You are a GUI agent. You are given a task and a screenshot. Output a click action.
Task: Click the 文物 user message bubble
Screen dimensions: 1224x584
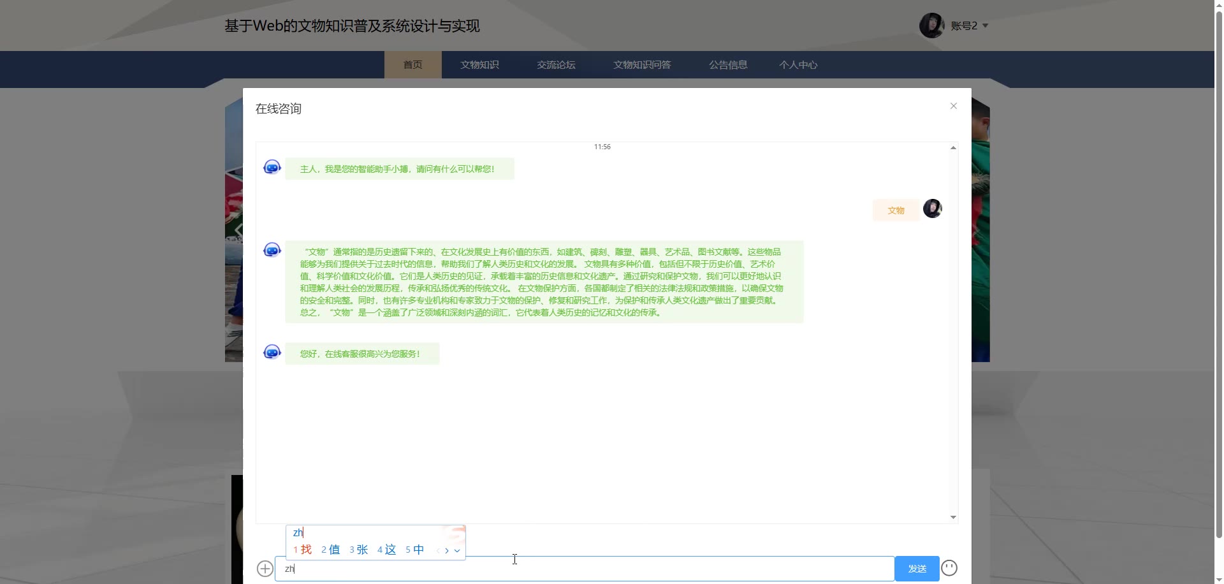coord(896,210)
